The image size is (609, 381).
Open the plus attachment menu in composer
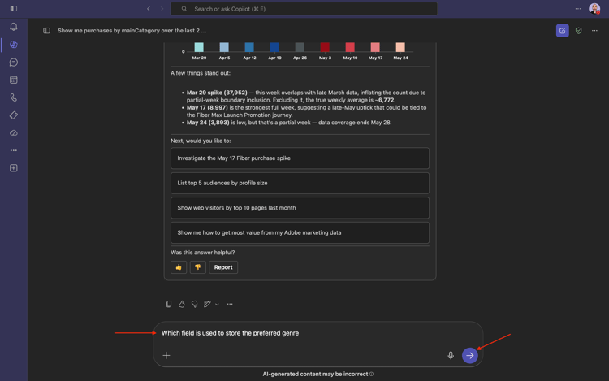tap(166, 355)
